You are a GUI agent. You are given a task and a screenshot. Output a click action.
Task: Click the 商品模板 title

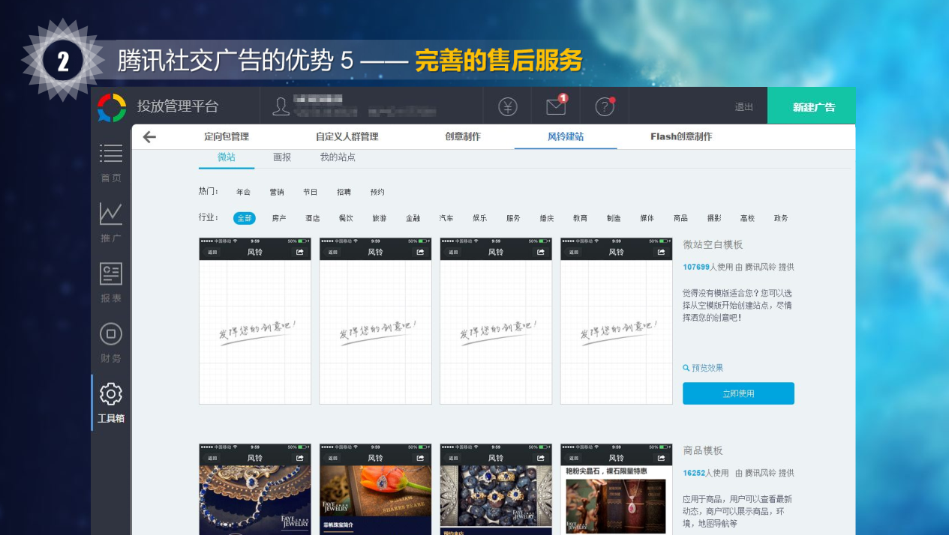(703, 450)
